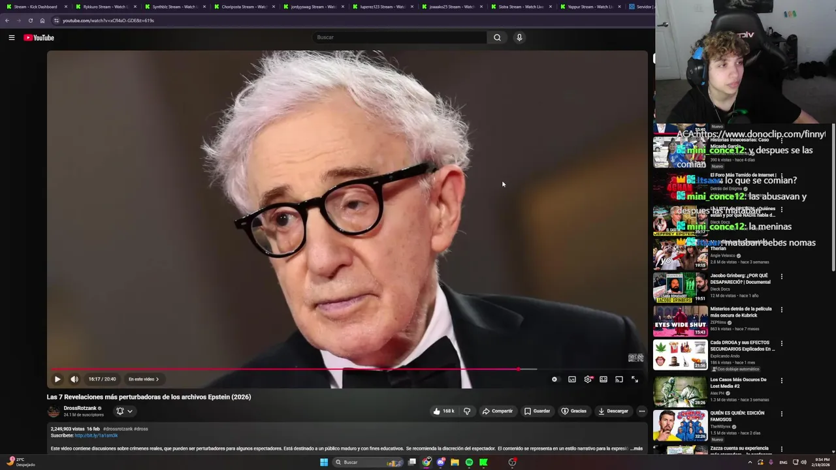Open the clock showing 9:54 PM
This screenshot has height=470, width=836.
click(x=822, y=462)
